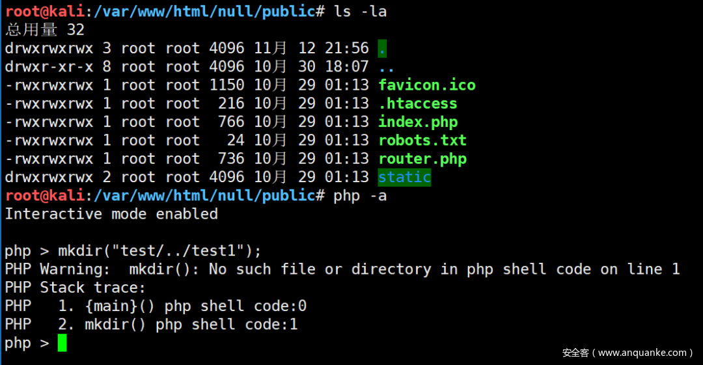The image size is (703, 365).
Task: Click the PHP Stack trace heading line
Action: pyautogui.click(x=76, y=288)
